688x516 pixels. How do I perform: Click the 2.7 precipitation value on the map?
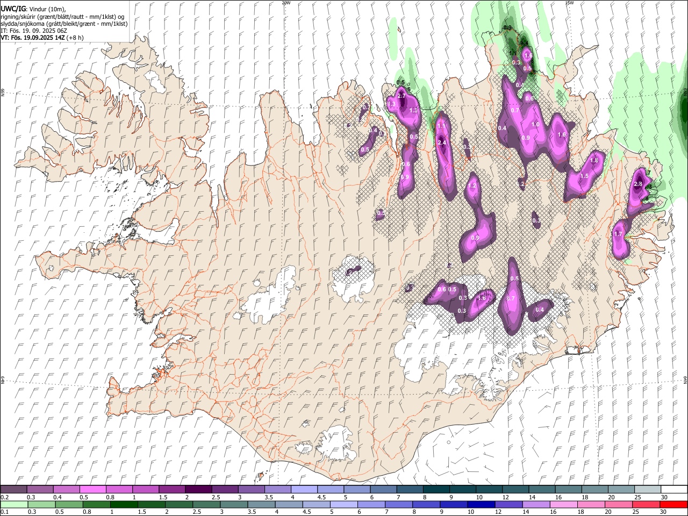tap(402, 96)
